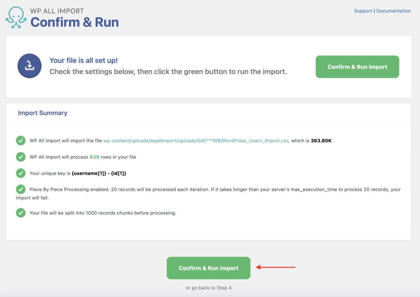The height and width of the screenshot is (297, 420).
Task: Click the checkmark for Piece By Piece Processing
Action: point(21,189)
